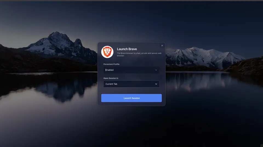
Task: Open the Persistent Profile dropdown
Action: click(131, 70)
